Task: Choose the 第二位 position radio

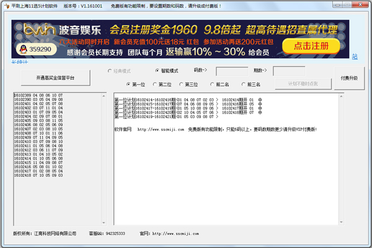Action: pos(162,84)
